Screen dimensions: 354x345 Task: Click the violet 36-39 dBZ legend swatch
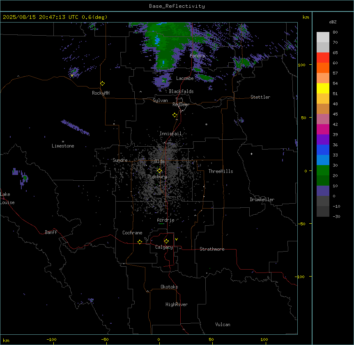click(323, 140)
